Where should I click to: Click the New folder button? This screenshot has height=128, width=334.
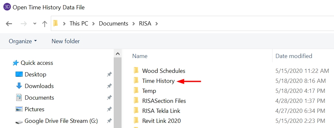point(66,41)
